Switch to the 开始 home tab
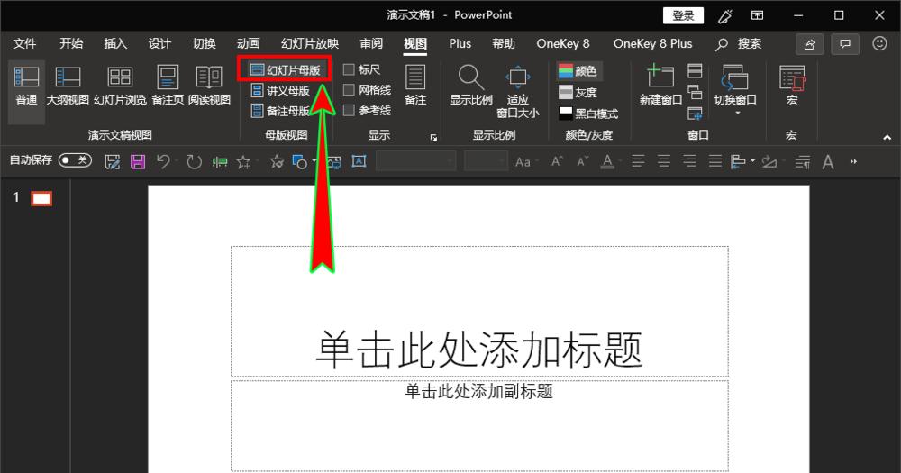 pyautogui.click(x=71, y=43)
